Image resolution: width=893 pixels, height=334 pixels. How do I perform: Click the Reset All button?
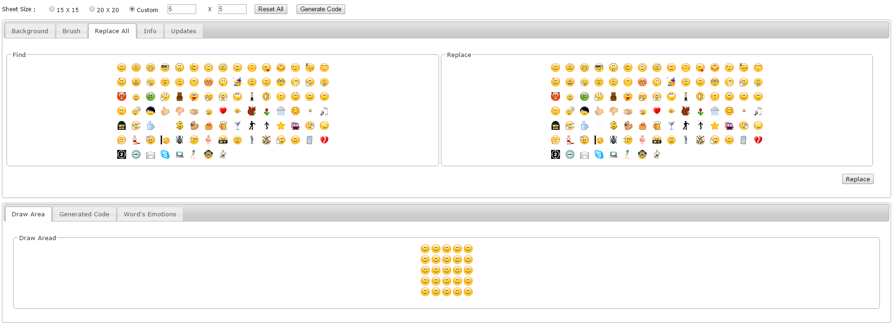(x=271, y=9)
